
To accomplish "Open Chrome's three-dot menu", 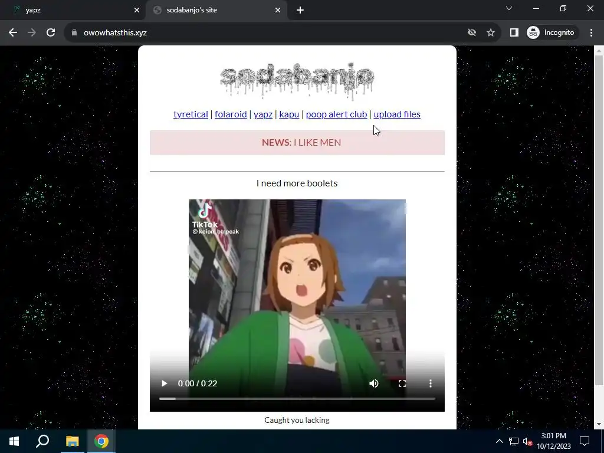I will [x=591, y=33].
